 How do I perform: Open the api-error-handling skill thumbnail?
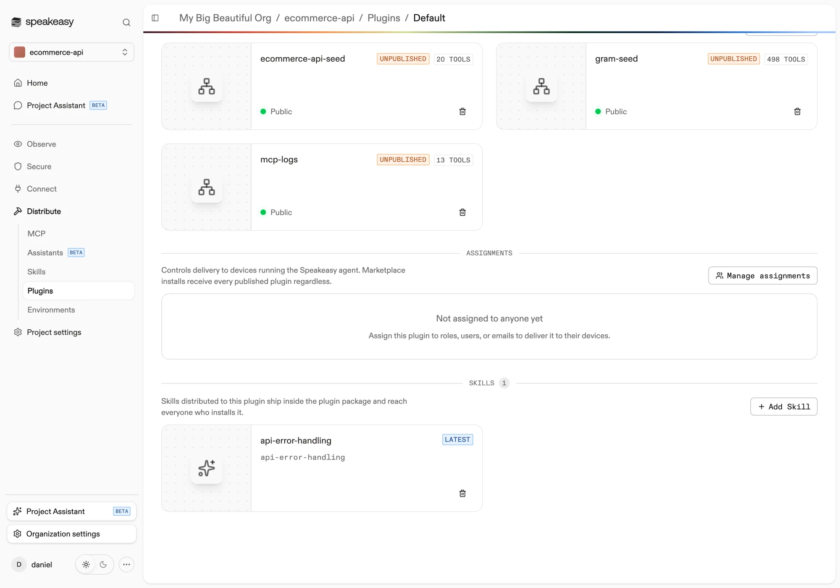click(206, 468)
